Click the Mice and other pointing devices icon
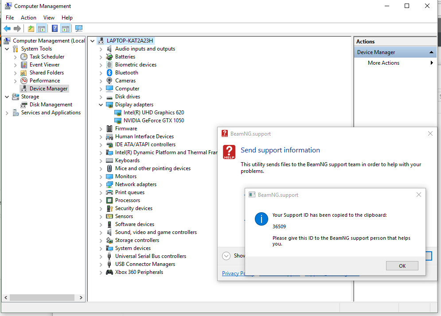 pyautogui.click(x=109, y=168)
